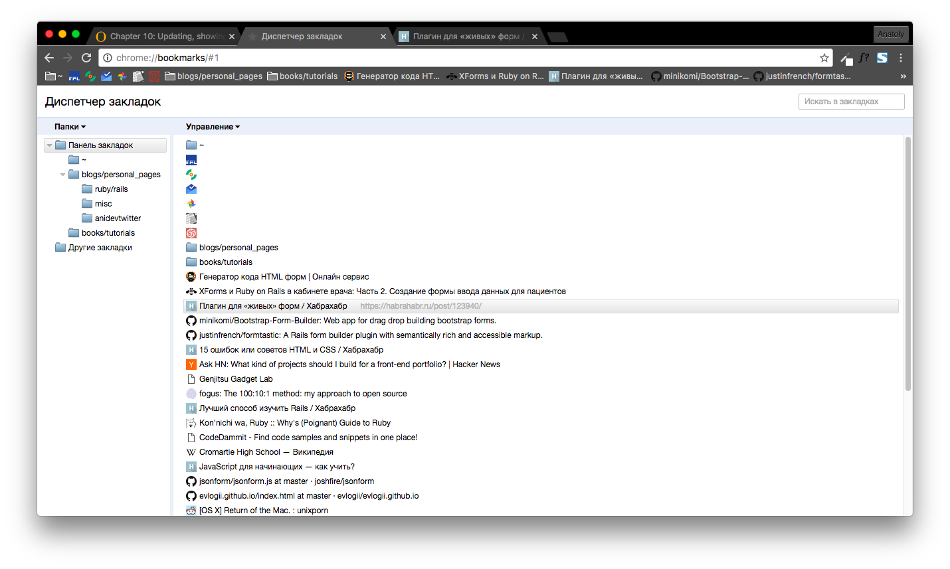Select ruby/rails folder in tree
Image resolution: width=950 pixels, height=569 pixels.
click(x=105, y=189)
